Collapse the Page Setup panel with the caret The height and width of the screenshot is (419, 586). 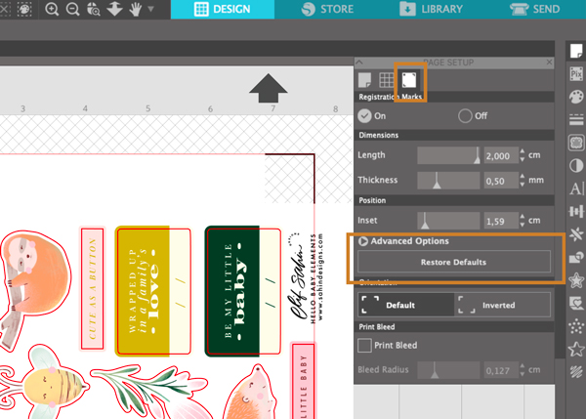359,63
